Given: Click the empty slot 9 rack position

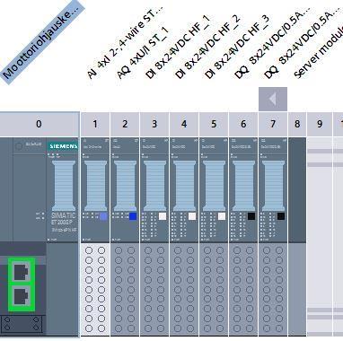Looking at the screenshot, I should coord(320,236).
